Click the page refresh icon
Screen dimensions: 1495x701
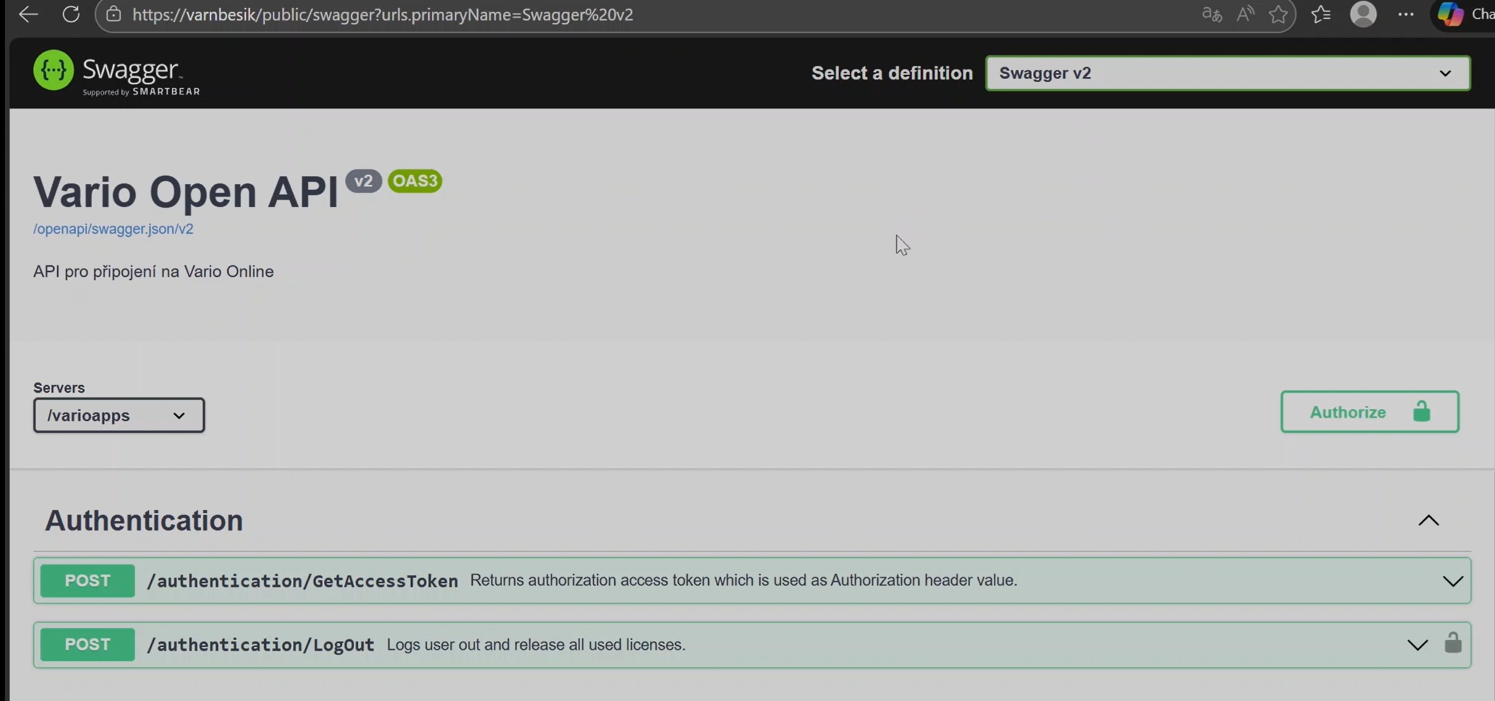pos(71,14)
